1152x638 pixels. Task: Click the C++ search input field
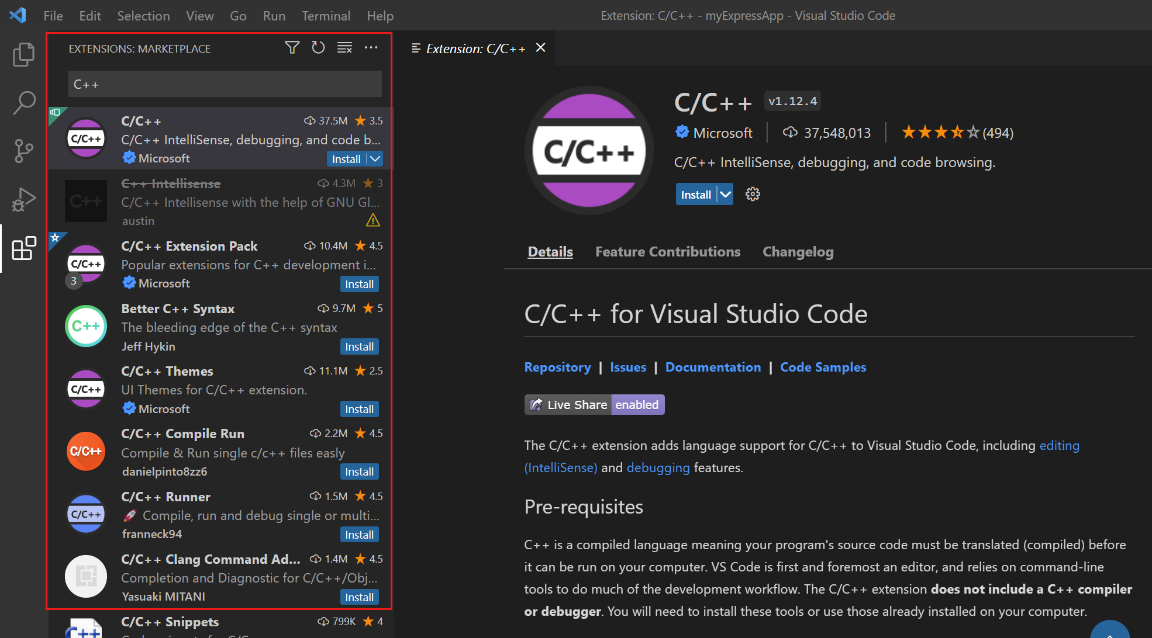pyautogui.click(x=223, y=84)
